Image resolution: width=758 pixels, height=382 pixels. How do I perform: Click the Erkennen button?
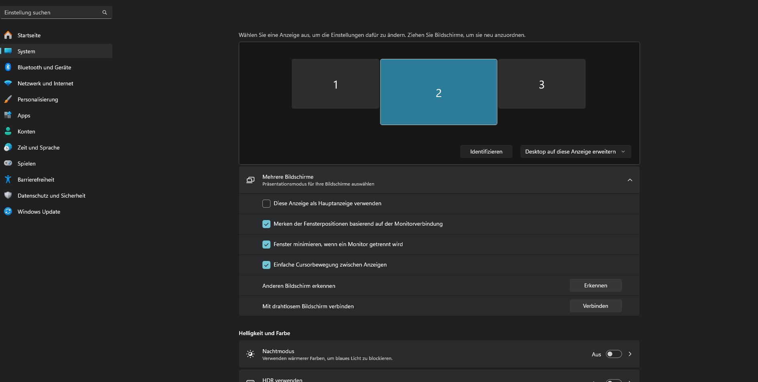595,285
